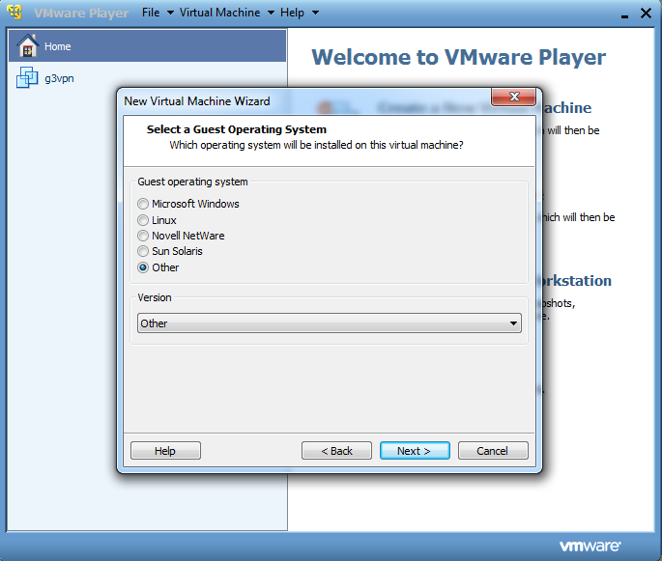The image size is (662, 561).
Task: Pick Sun Solaris as guest OS
Action: (143, 251)
